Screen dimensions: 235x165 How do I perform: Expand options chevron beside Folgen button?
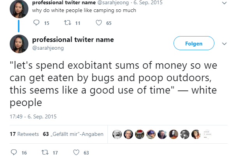click(x=224, y=44)
